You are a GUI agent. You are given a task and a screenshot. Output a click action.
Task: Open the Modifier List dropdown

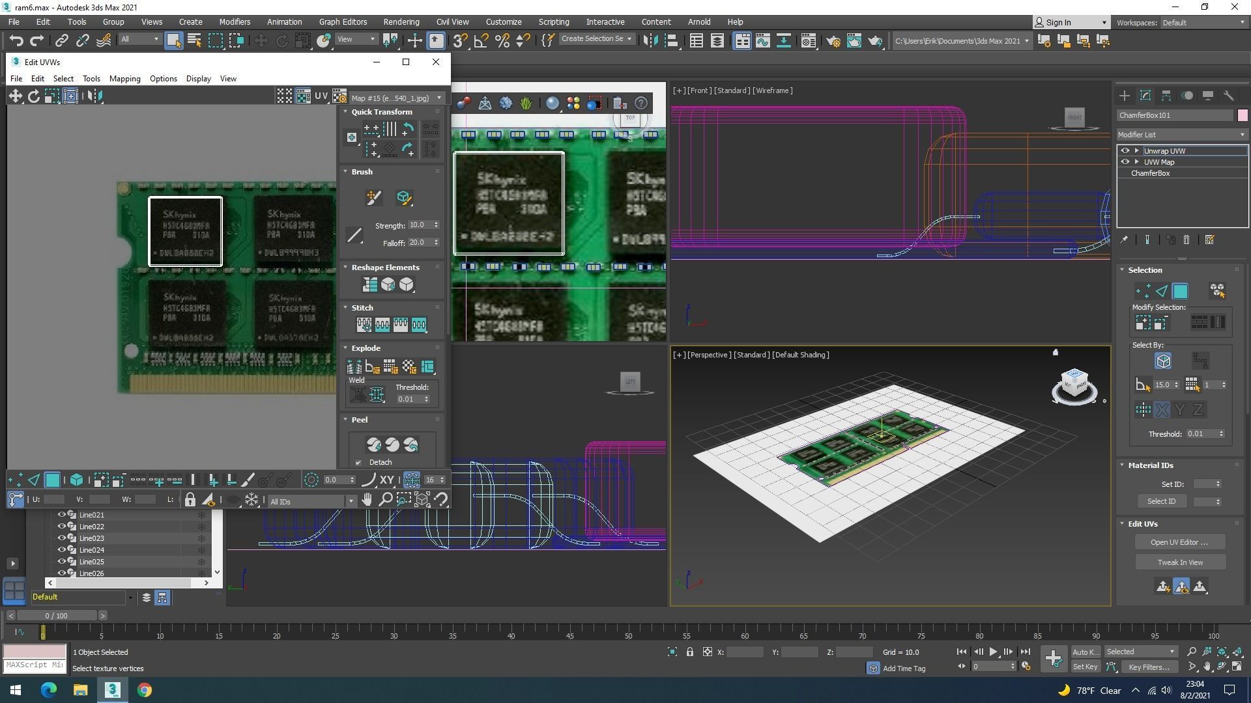1181,135
